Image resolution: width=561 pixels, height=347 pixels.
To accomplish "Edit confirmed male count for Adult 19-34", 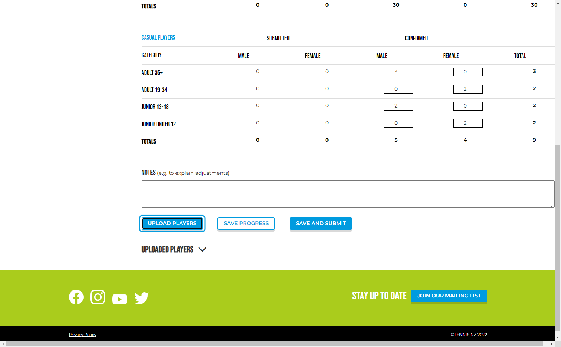I will pyautogui.click(x=399, y=89).
